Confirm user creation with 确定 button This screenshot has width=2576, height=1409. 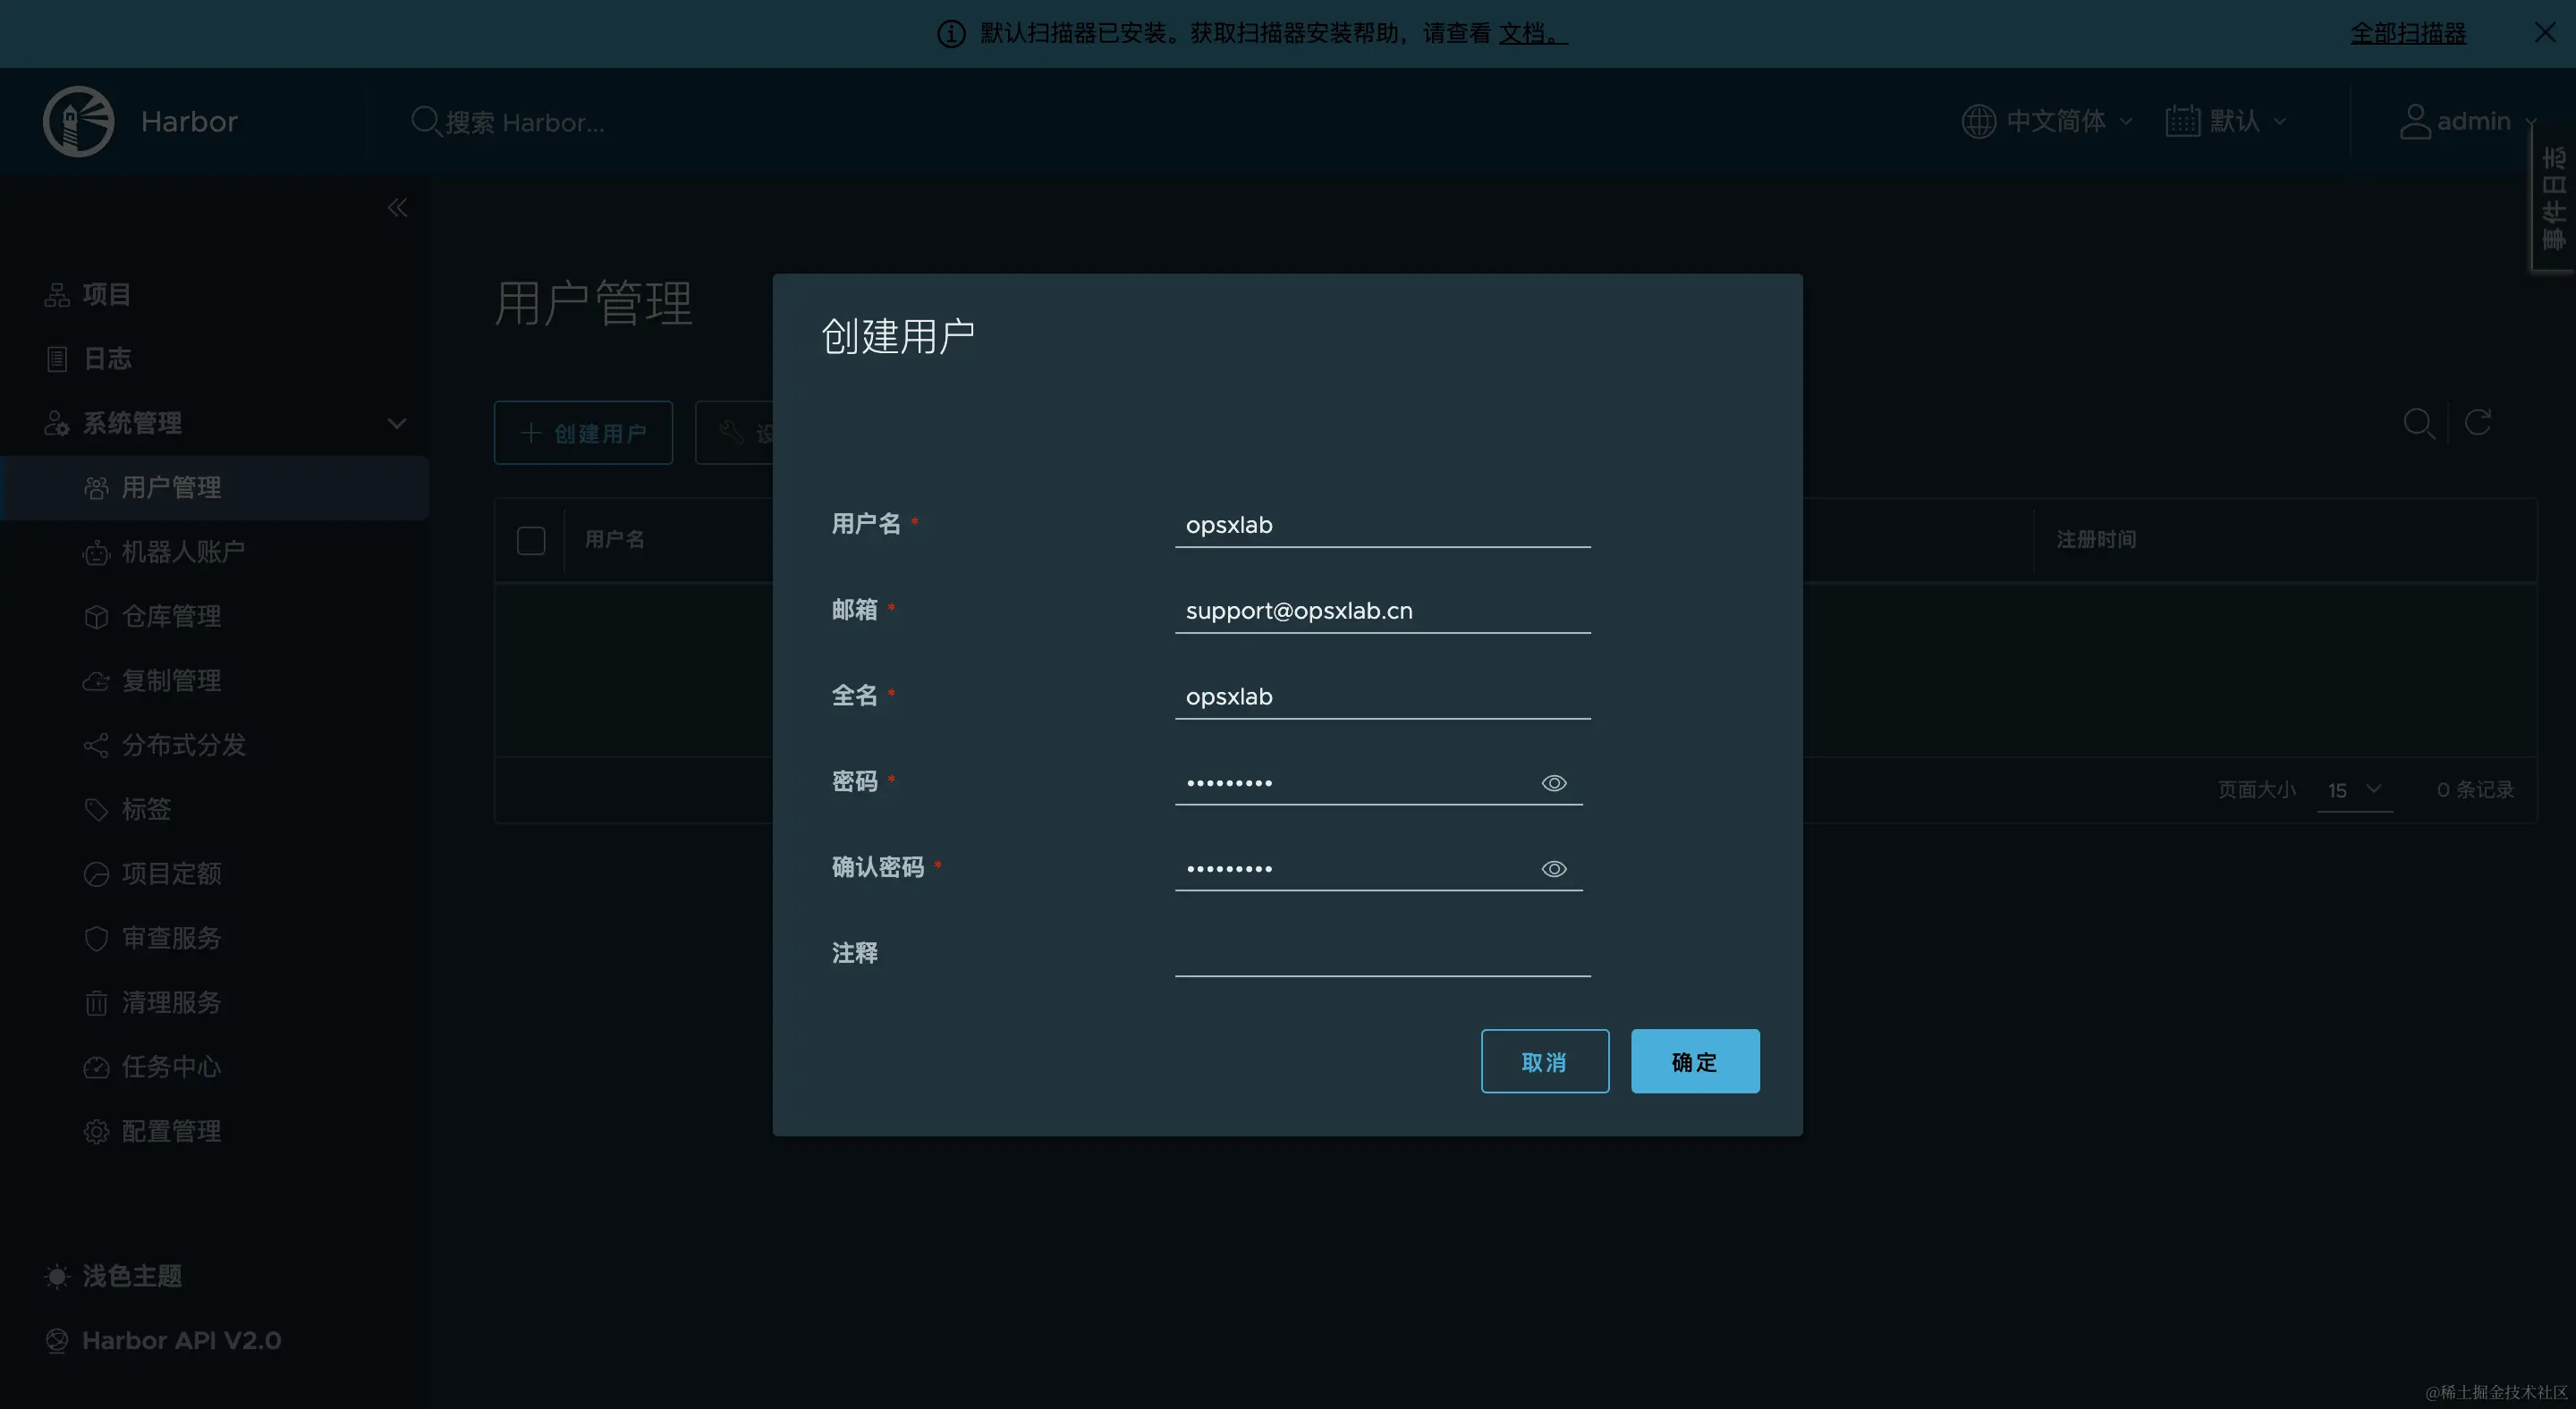point(1694,1061)
